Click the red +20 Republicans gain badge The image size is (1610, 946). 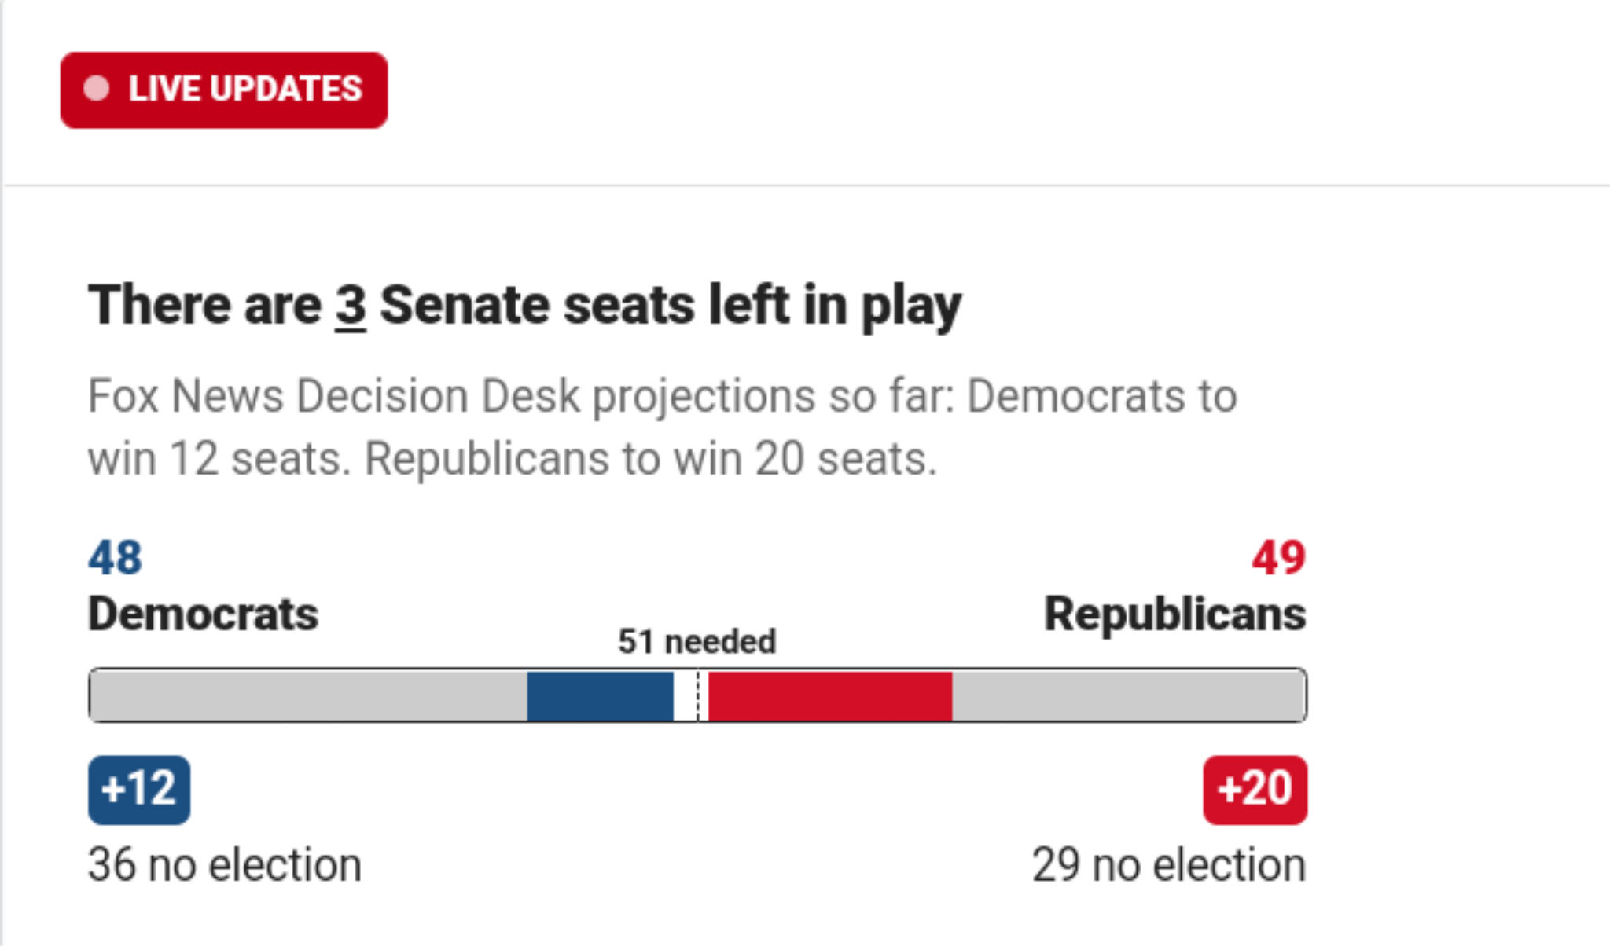pos(1255,790)
